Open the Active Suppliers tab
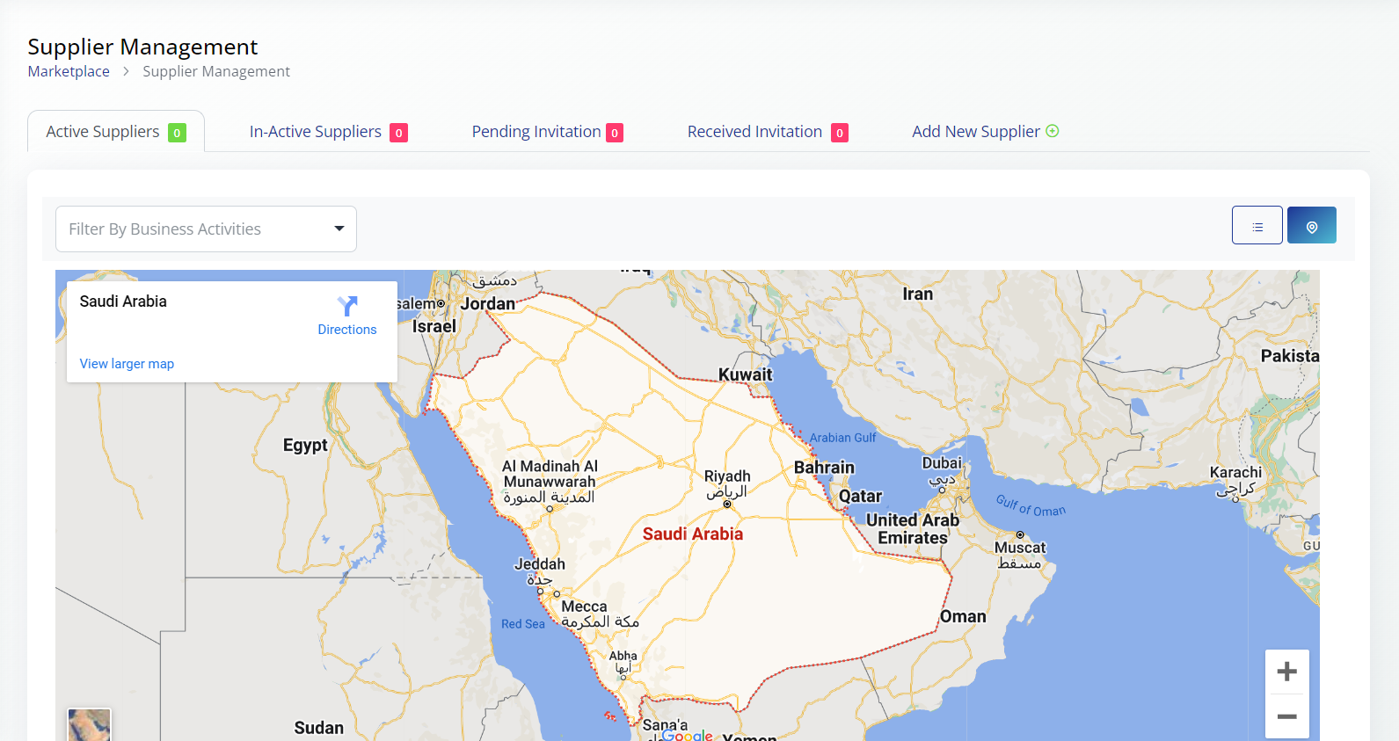This screenshot has width=1399, height=741. coord(103,132)
